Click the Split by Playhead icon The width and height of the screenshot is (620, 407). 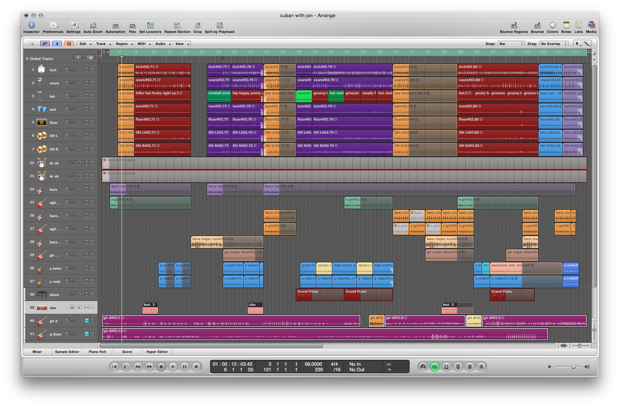click(219, 25)
